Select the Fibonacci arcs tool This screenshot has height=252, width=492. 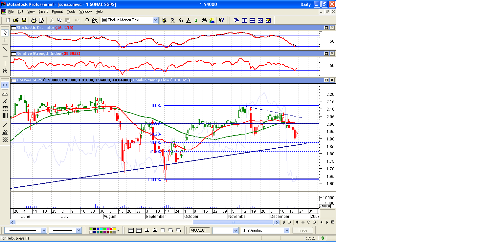coord(5,94)
